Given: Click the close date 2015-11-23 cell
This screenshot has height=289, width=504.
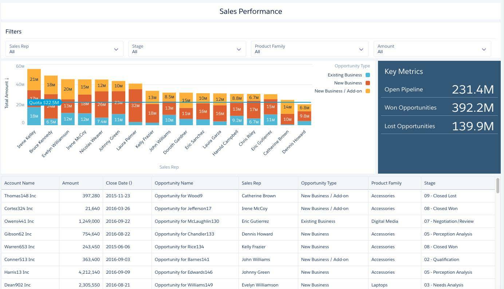Looking at the screenshot, I should coord(127,196).
